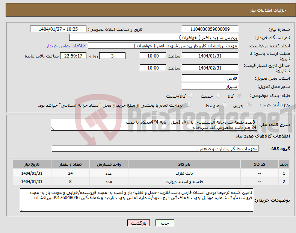Select the کالا radio button
Image resolution: width=296 pixels, height=233 pixels.
[x=239, y=95]
